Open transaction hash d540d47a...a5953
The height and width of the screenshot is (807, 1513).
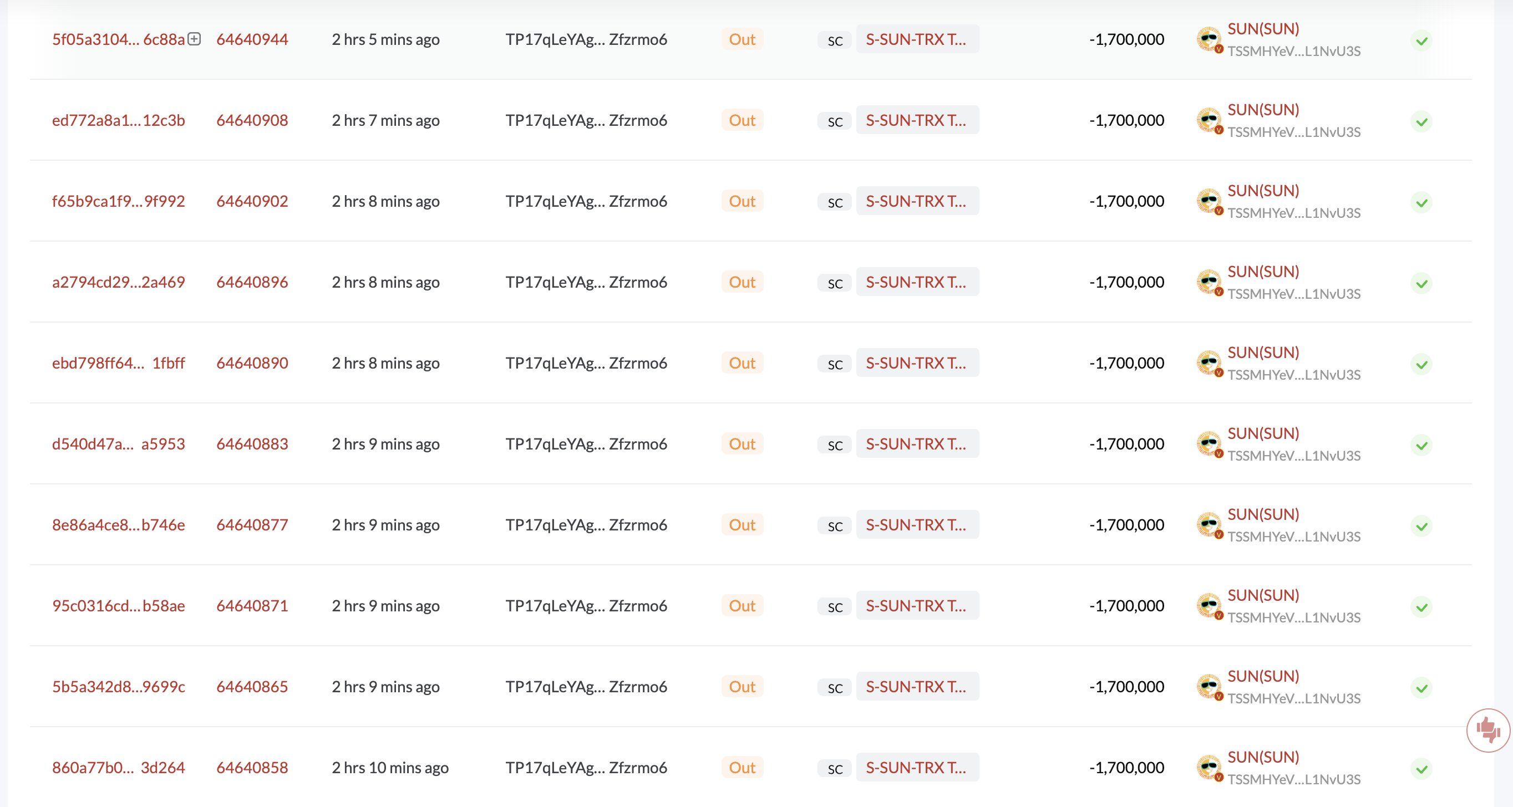click(119, 444)
